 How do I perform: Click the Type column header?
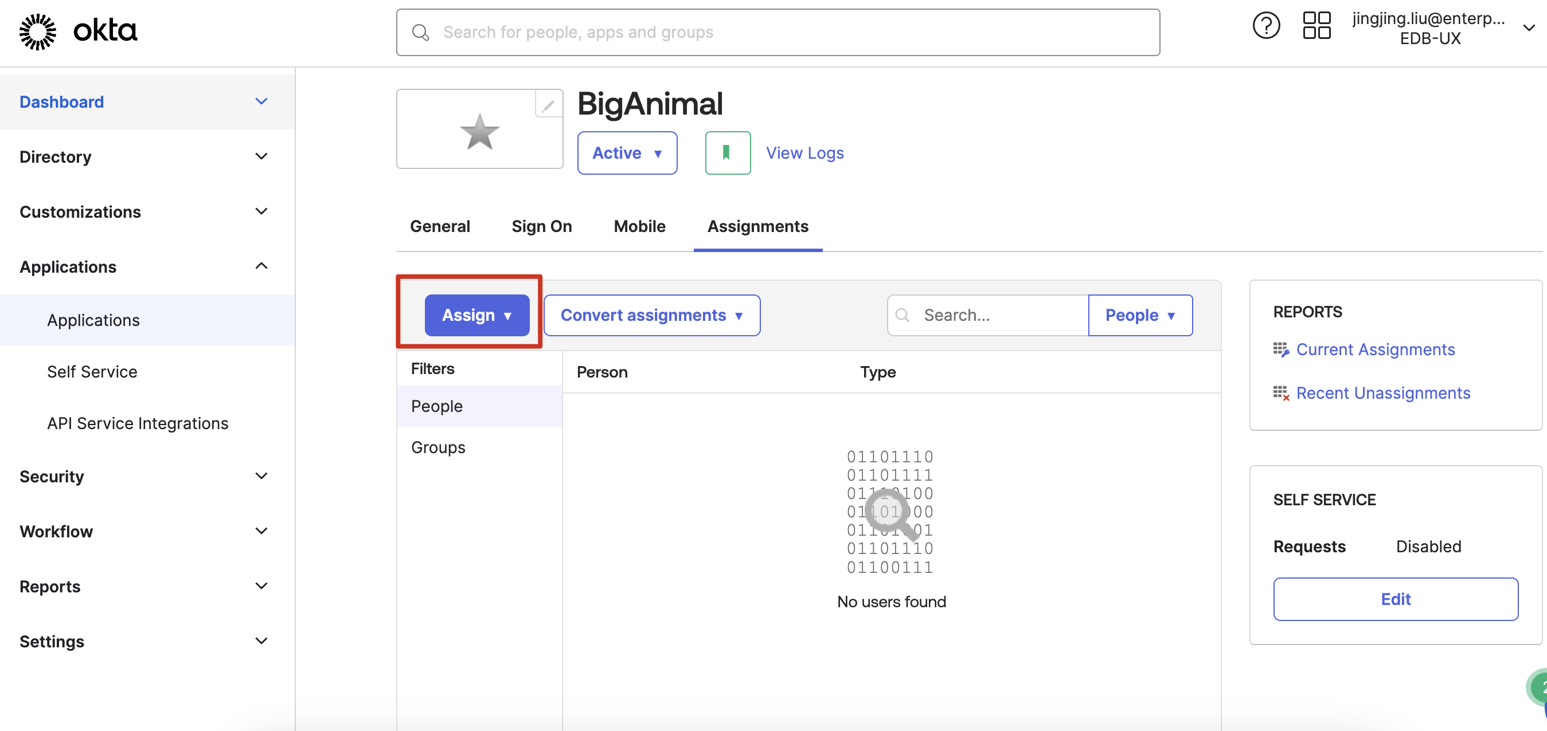pyautogui.click(x=877, y=372)
